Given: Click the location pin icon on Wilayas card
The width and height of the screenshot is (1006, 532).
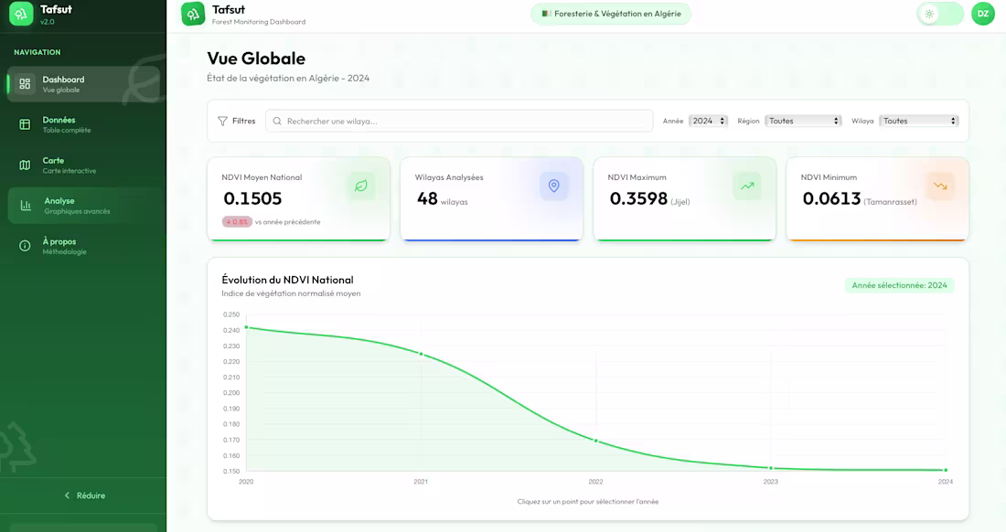Looking at the screenshot, I should (553, 186).
